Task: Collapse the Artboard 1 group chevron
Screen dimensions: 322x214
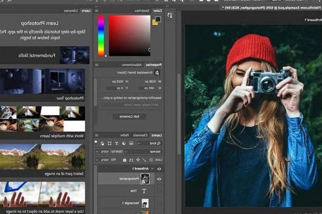Action: 152,169
